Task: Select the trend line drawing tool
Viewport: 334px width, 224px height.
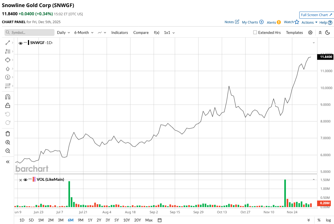Action: (8, 43)
